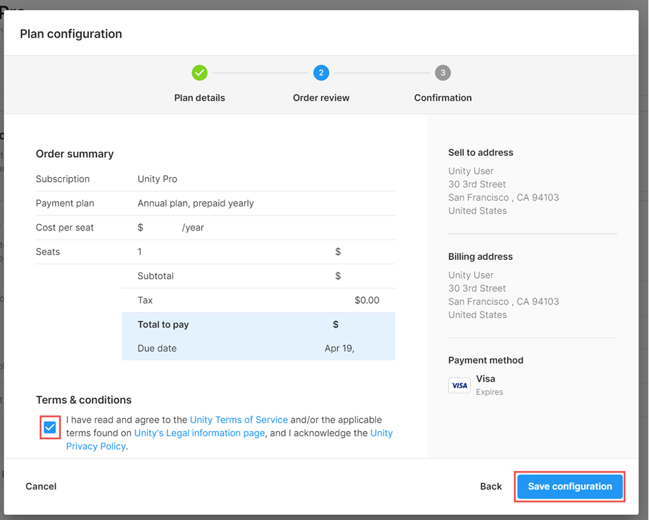649x520 pixels.
Task: Click the Unity Pro subscription value
Action: point(157,179)
